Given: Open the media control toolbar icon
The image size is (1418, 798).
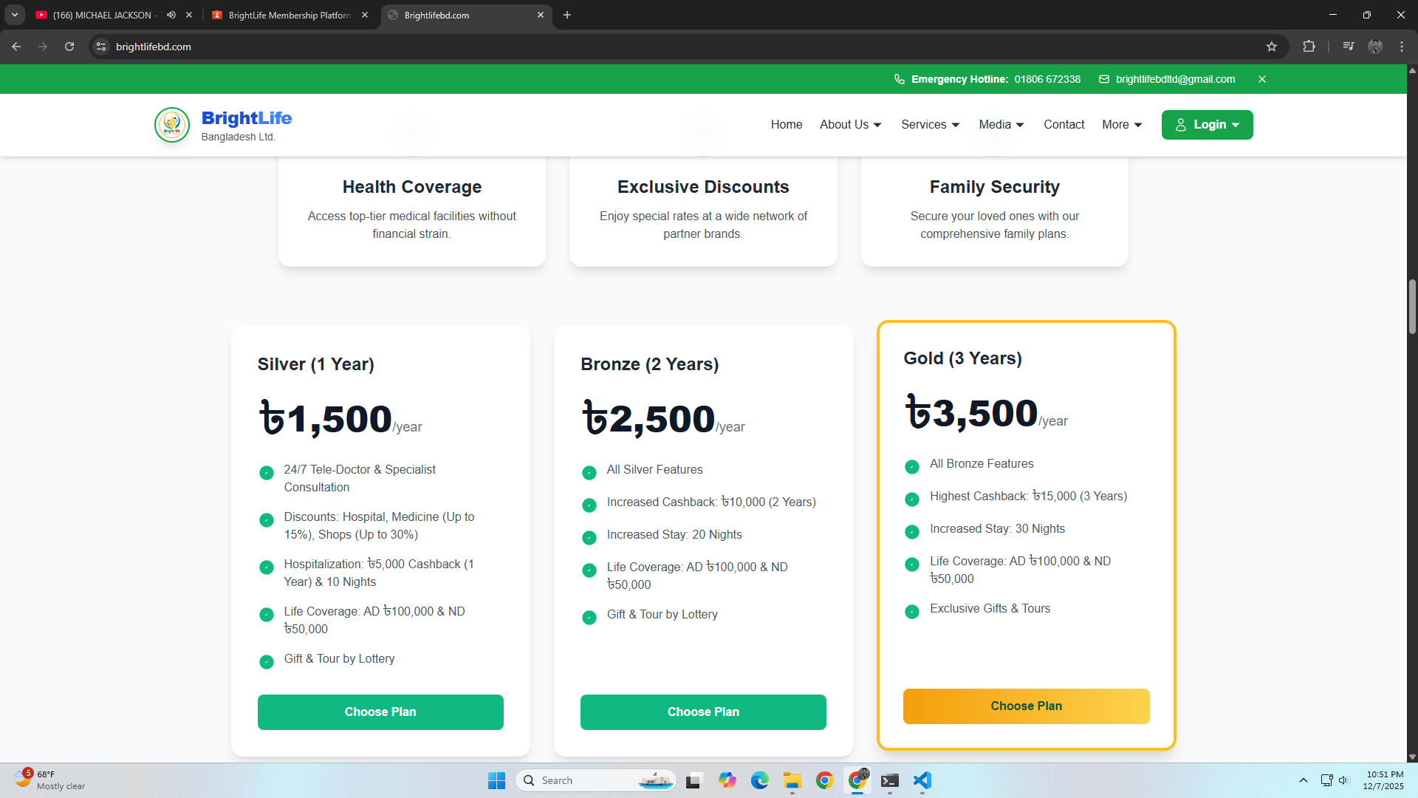Looking at the screenshot, I should coord(1348,47).
